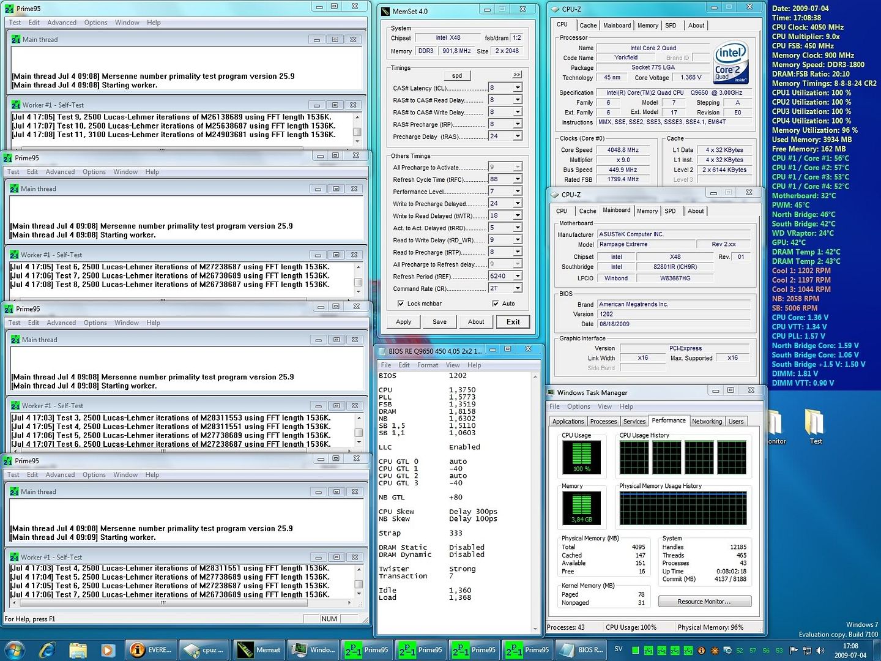881x661 pixels.
Task: Switch to the BIOS R... Notepad taskbar button
Action: (582, 649)
